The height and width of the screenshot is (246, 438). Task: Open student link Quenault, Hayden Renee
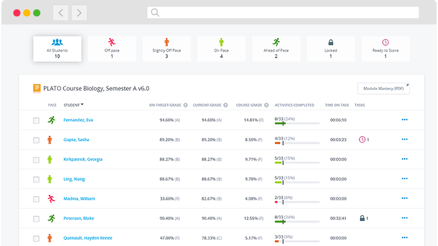tap(88, 238)
